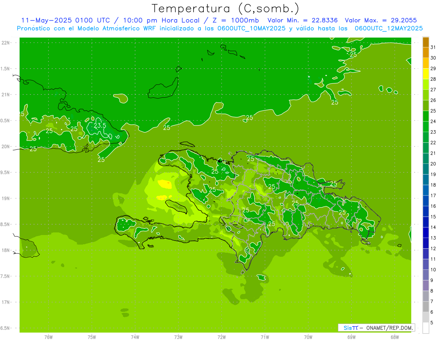Click the amber legend swatch between 29 and 30
Viewport: 443px width, 342px height.
click(426, 63)
